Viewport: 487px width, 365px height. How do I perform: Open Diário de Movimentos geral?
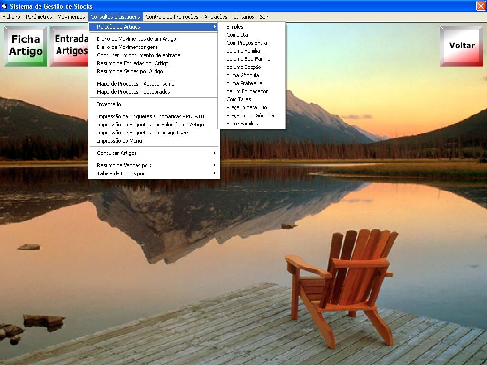point(128,47)
